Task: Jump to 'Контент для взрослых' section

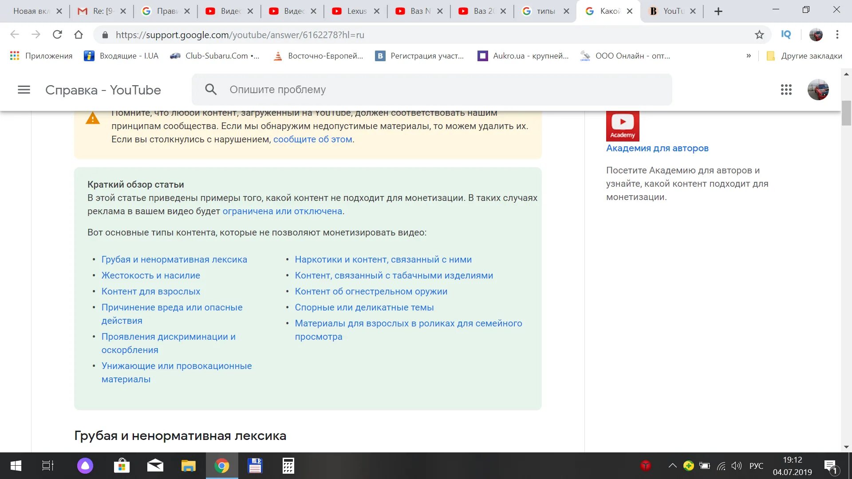Action: [151, 291]
